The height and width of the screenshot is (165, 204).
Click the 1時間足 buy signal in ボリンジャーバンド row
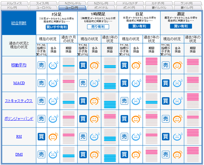83,119
